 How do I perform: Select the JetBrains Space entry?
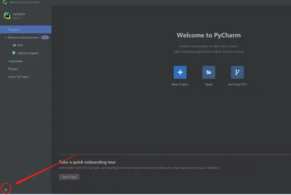click(x=27, y=53)
